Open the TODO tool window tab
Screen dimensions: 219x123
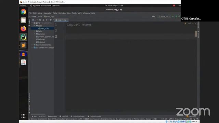point(42,116)
